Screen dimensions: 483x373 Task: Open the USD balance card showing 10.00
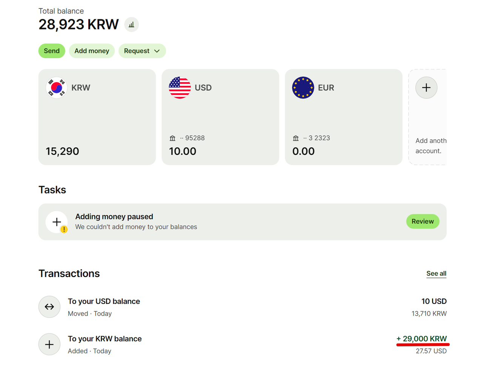tap(220, 117)
